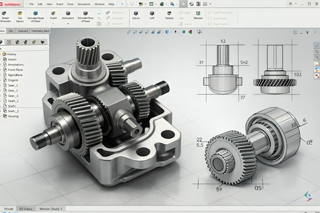Select Front Plane in feature tree
This screenshot has height=213, width=320.
[x=16, y=70]
